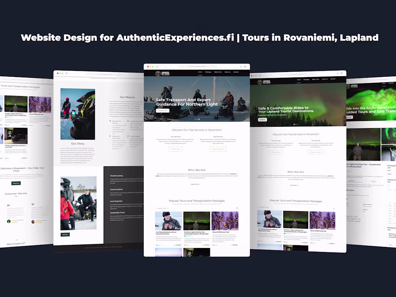Image resolution: width=396 pixels, height=297 pixels.
Task: Click Discover Transport button in center window
Action: [x=218, y=149]
